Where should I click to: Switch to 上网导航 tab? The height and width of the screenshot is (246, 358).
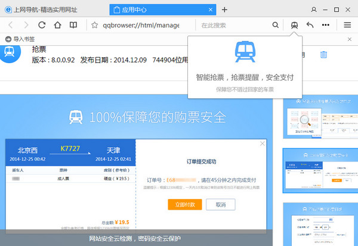[x=41, y=10]
